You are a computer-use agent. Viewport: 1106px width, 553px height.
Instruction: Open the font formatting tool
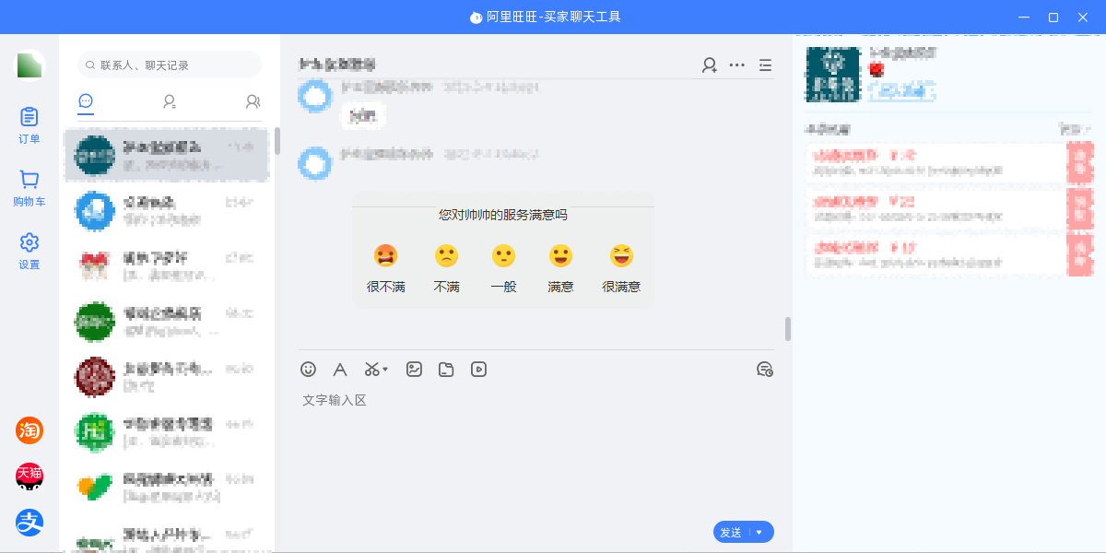point(340,370)
